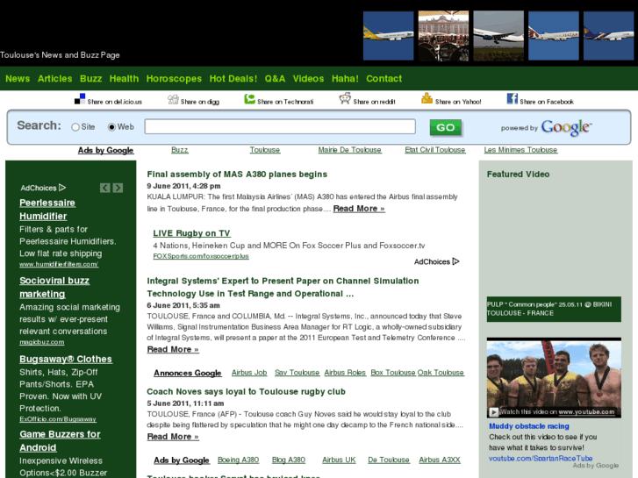Open the Q&A menu item

pos(275,79)
